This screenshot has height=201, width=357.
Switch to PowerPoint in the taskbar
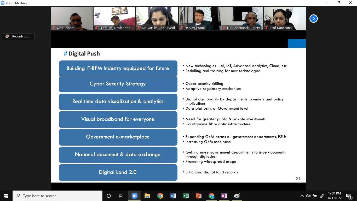click(199, 196)
